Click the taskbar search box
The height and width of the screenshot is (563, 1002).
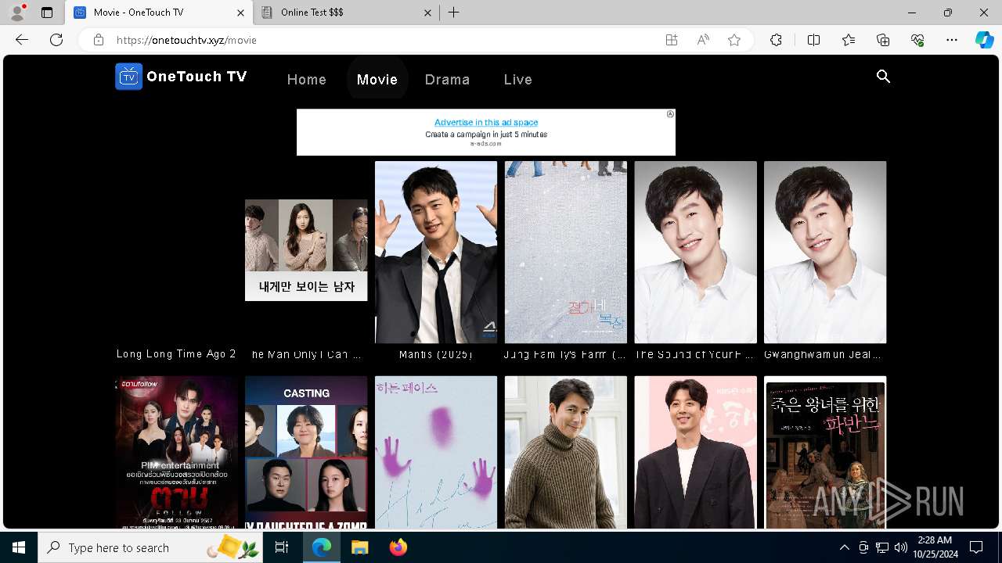pyautogui.click(x=150, y=547)
